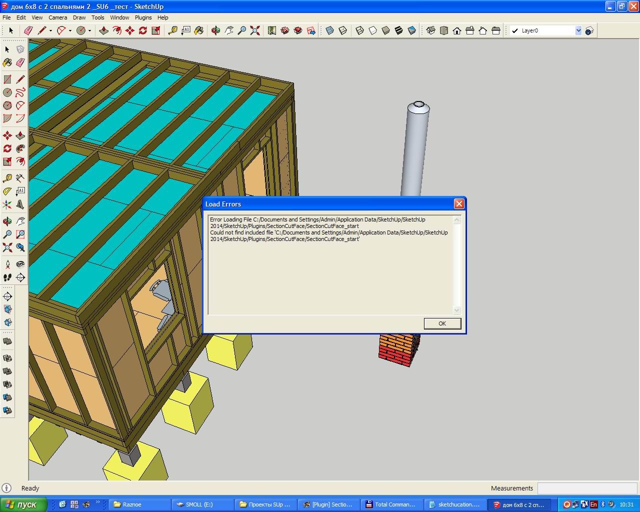
Task: Switch to Iso standard view
Action: pos(430,30)
